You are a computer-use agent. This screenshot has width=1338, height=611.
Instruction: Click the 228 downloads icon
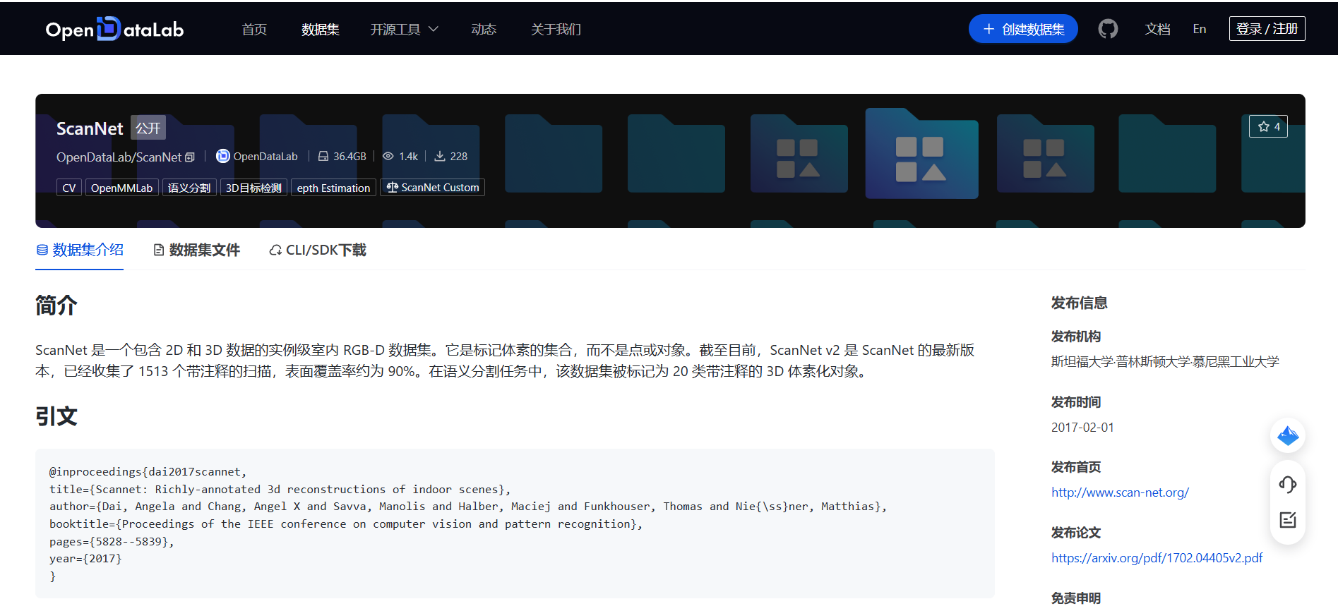(x=440, y=156)
